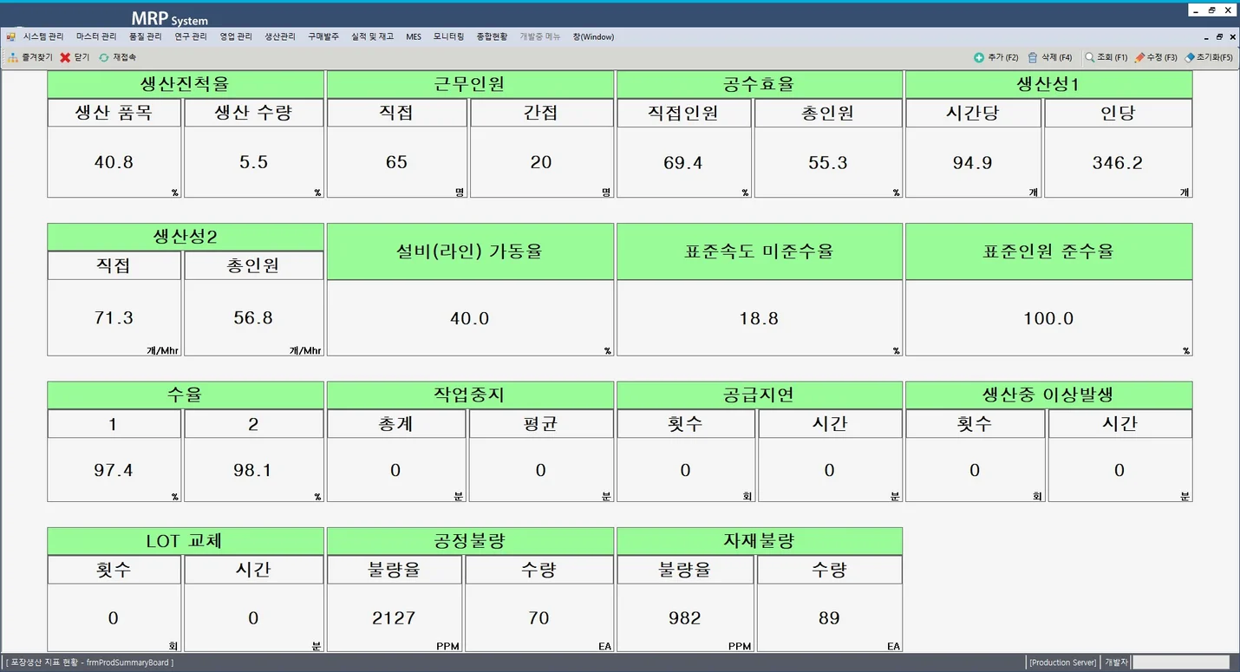Click the 작업중지 총계 column label
Screen dimensions: 1240x672
point(395,424)
